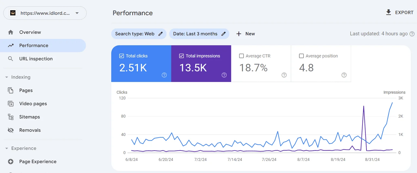This screenshot has height=173, width=417.
Task: Click the pencil icon on Search type filter
Action: pos(161,34)
